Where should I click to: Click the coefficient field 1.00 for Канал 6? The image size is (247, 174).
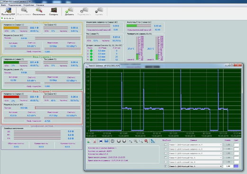pos(228,166)
